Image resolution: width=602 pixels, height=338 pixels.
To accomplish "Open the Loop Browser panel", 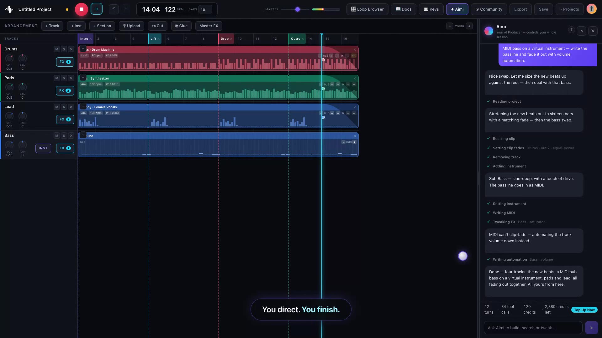I will coord(367,9).
